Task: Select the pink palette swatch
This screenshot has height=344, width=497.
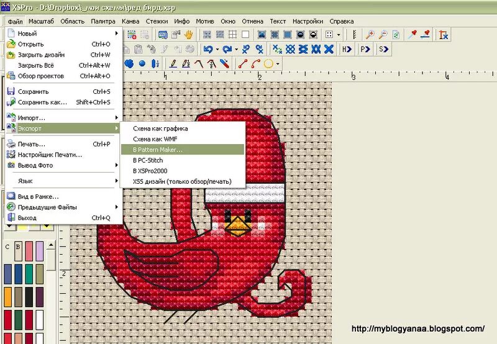Action: click(x=29, y=251)
